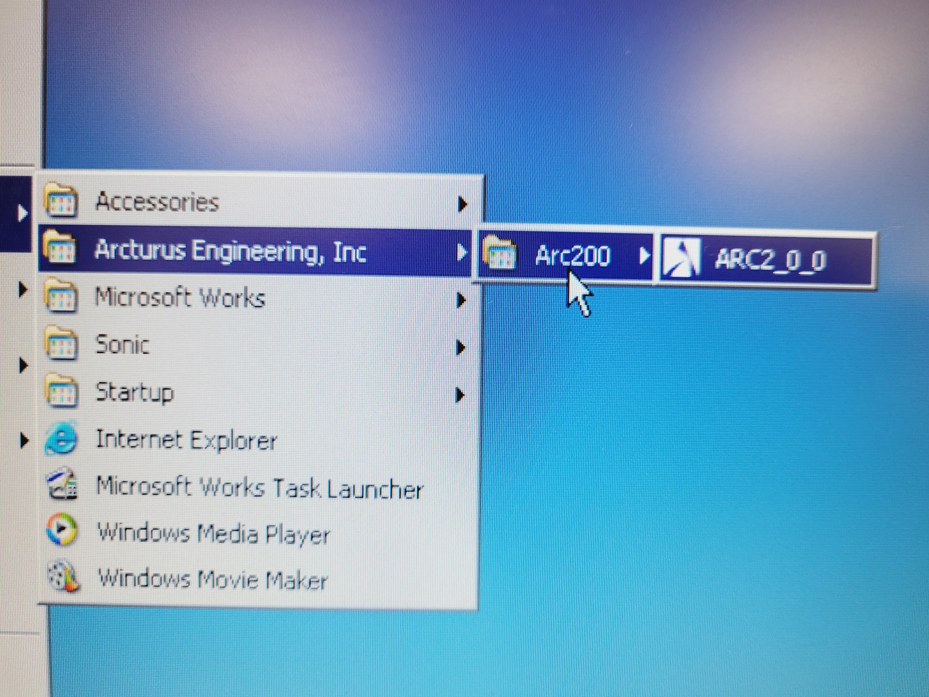Click the Accessories folder icon
Screen dimensions: 929x697
(x=60, y=201)
